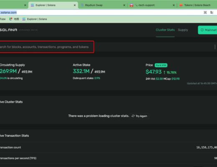Click the Circulating Supply label
Screen dimensions: 217x167
(13, 65)
